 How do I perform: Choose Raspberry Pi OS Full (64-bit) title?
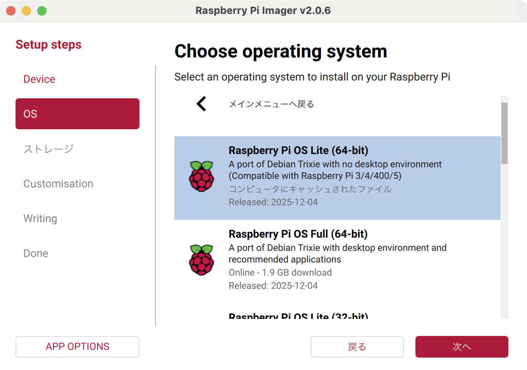coord(298,234)
